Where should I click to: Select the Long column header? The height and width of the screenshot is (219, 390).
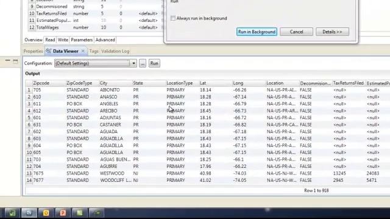coord(249,83)
